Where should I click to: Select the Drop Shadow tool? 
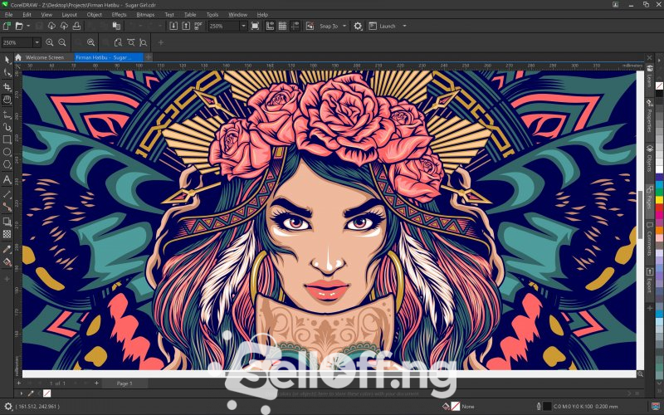(7, 221)
